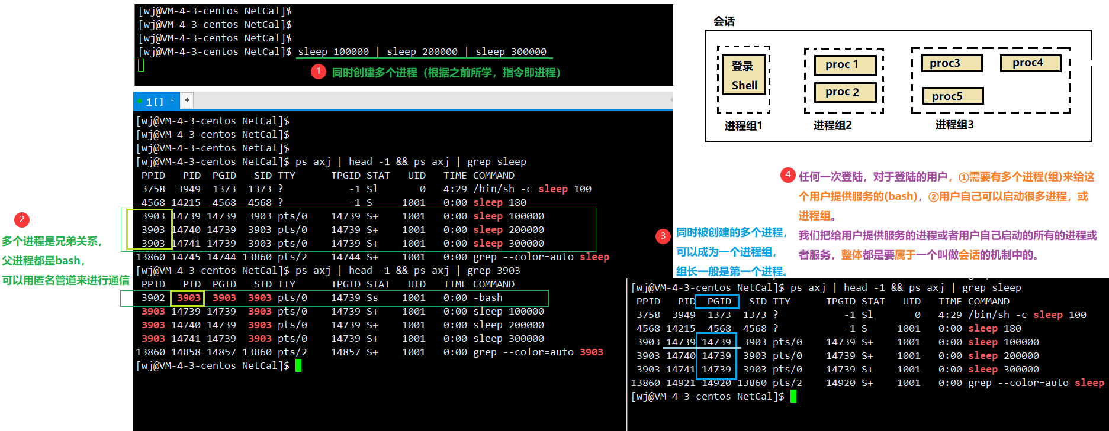
Task: Click PPID value 3902 in bash row
Action: pyautogui.click(x=153, y=298)
